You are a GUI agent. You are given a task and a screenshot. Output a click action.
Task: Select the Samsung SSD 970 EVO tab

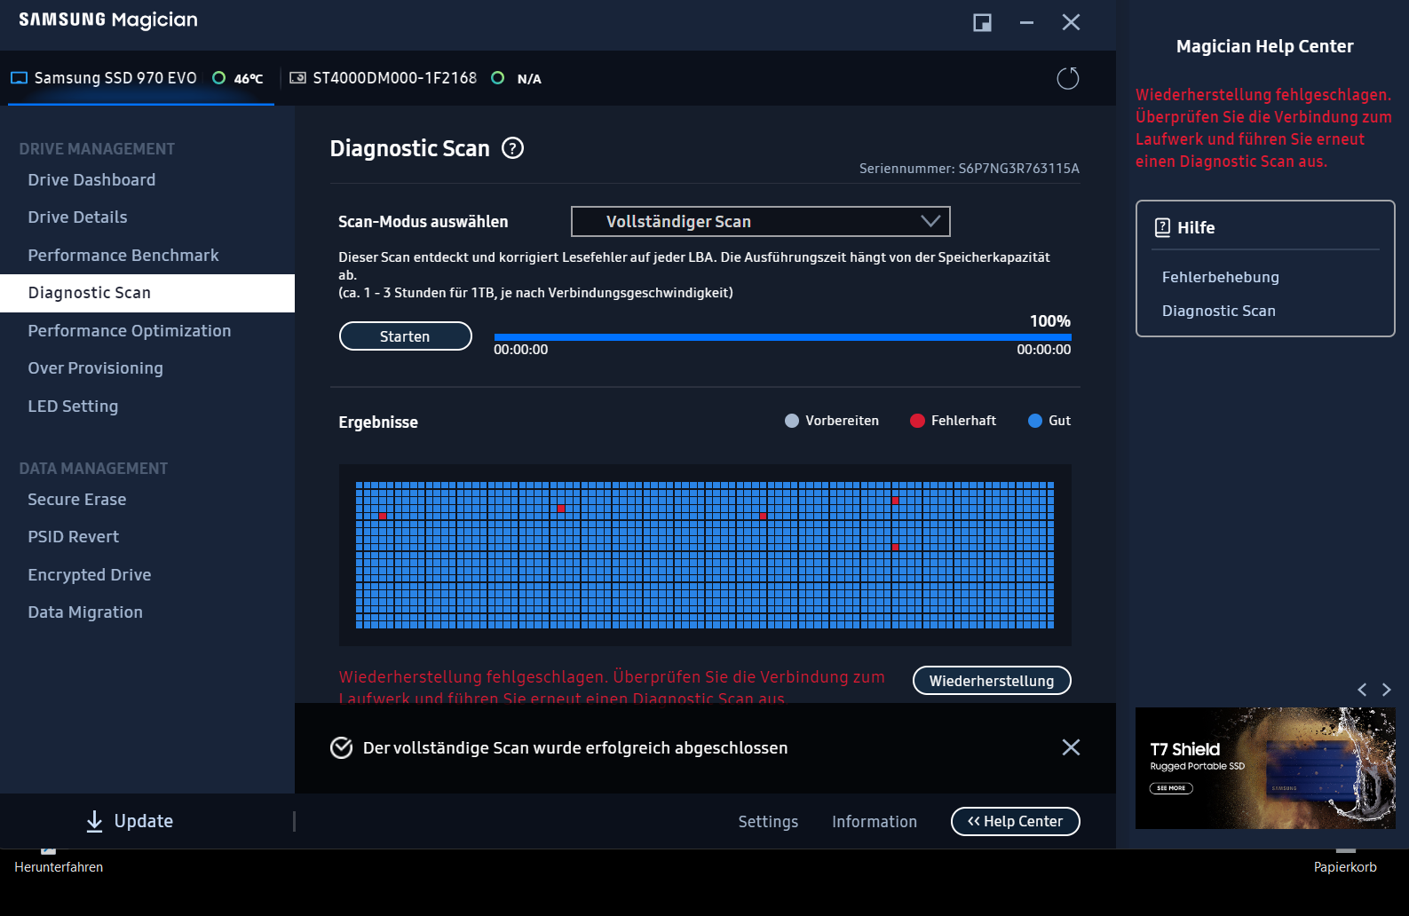click(x=141, y=78)
